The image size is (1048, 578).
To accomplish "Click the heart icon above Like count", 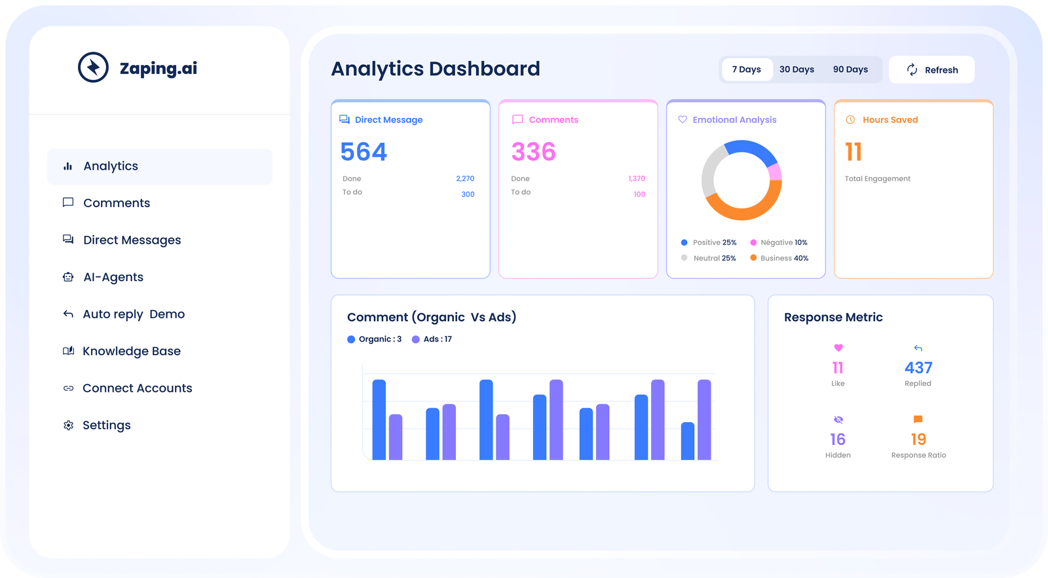I will point(838,348).
